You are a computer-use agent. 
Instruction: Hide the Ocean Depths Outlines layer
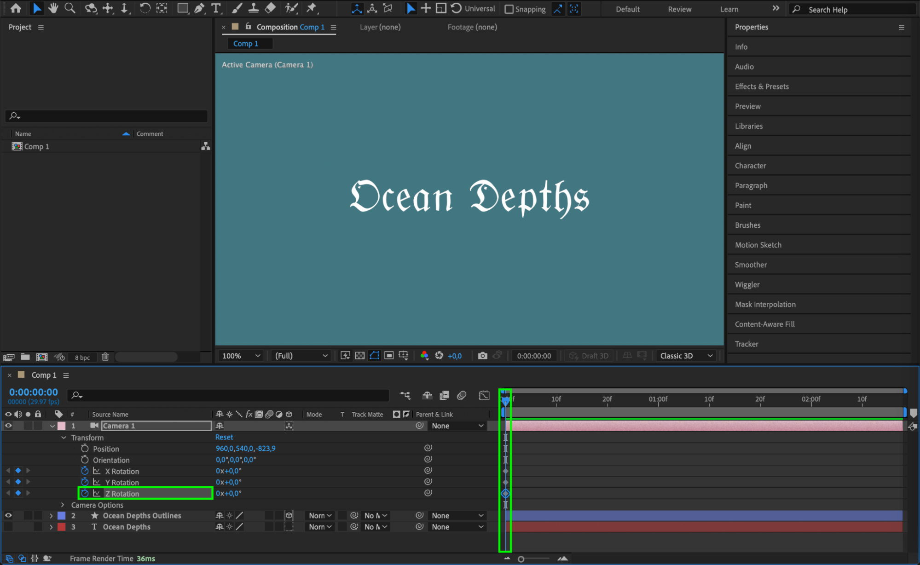8,516
